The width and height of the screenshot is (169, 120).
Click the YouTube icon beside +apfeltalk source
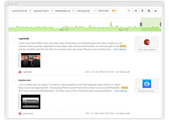pos(20,72)
